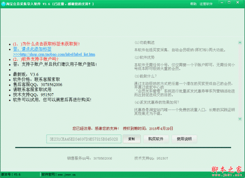Click the text 软件价格: 联系客服索取

[x=37, y=79]
